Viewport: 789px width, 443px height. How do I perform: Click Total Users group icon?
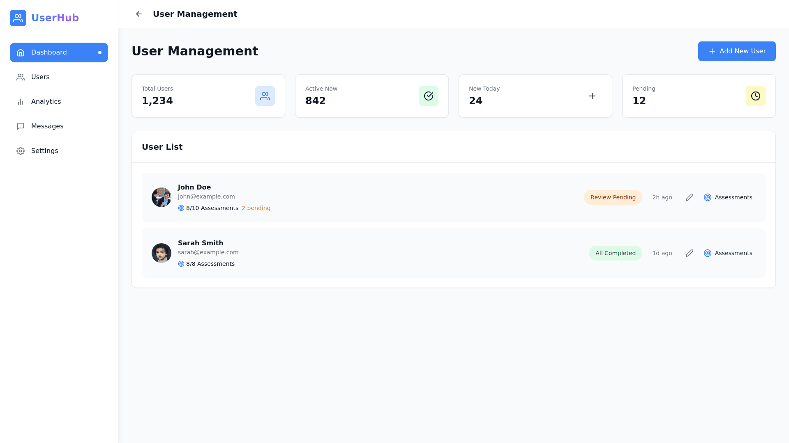(x=265, y=96)
